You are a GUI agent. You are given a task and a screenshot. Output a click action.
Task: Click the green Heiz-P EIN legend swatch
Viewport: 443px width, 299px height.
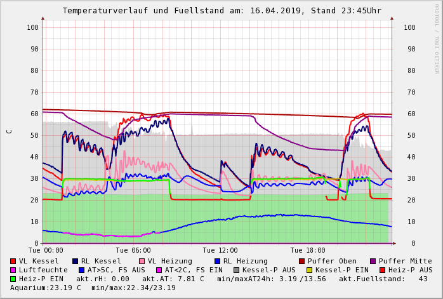[13, 279]
